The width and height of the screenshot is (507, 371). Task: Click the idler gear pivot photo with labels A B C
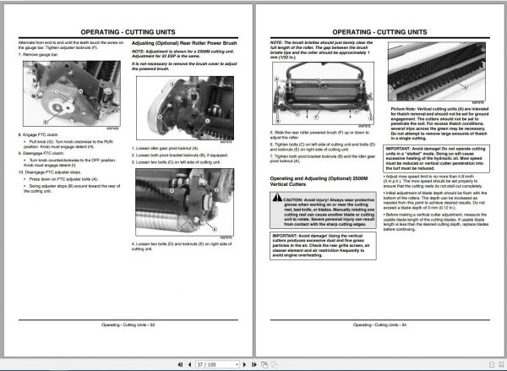185,108
